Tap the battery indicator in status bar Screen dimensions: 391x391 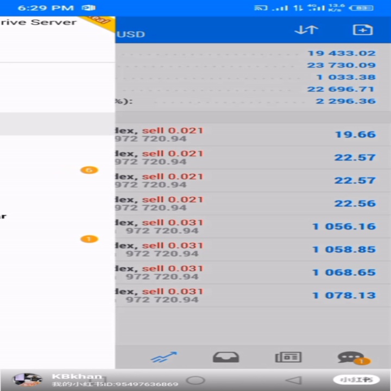coord(362,8)
